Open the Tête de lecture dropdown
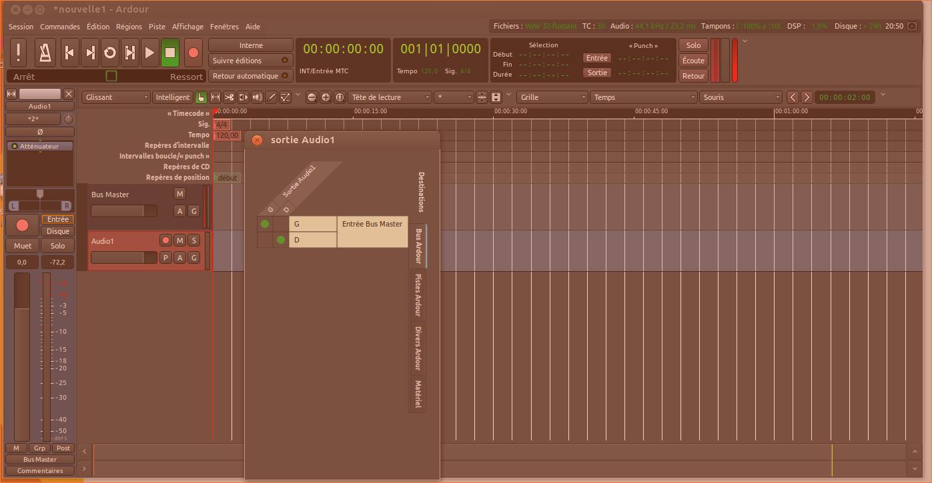Screen dimensions: 932x483 coord(390,97)
